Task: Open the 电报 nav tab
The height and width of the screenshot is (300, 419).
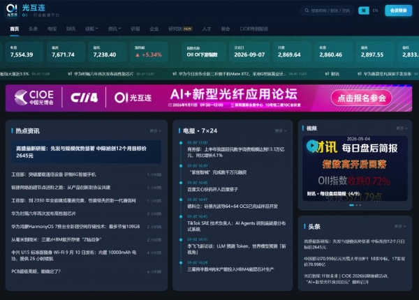Action: [x=52, y=29]
